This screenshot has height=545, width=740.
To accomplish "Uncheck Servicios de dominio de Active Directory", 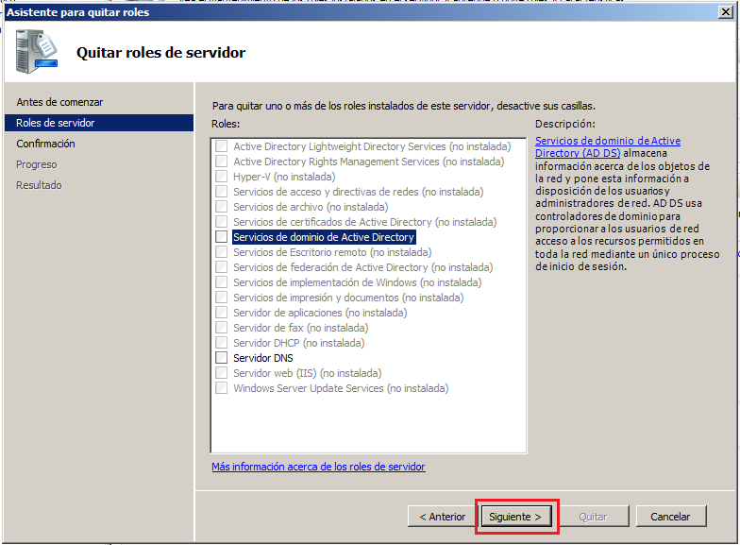I will coord(221,237).
